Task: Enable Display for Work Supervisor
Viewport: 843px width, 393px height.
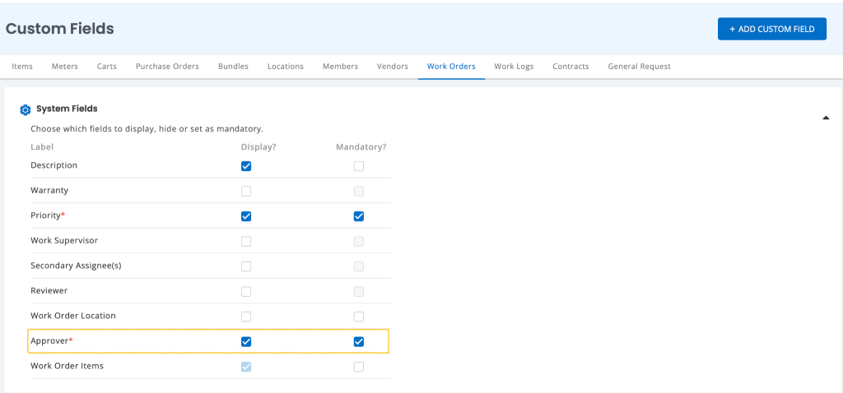Action: click(x=246, y=241)
